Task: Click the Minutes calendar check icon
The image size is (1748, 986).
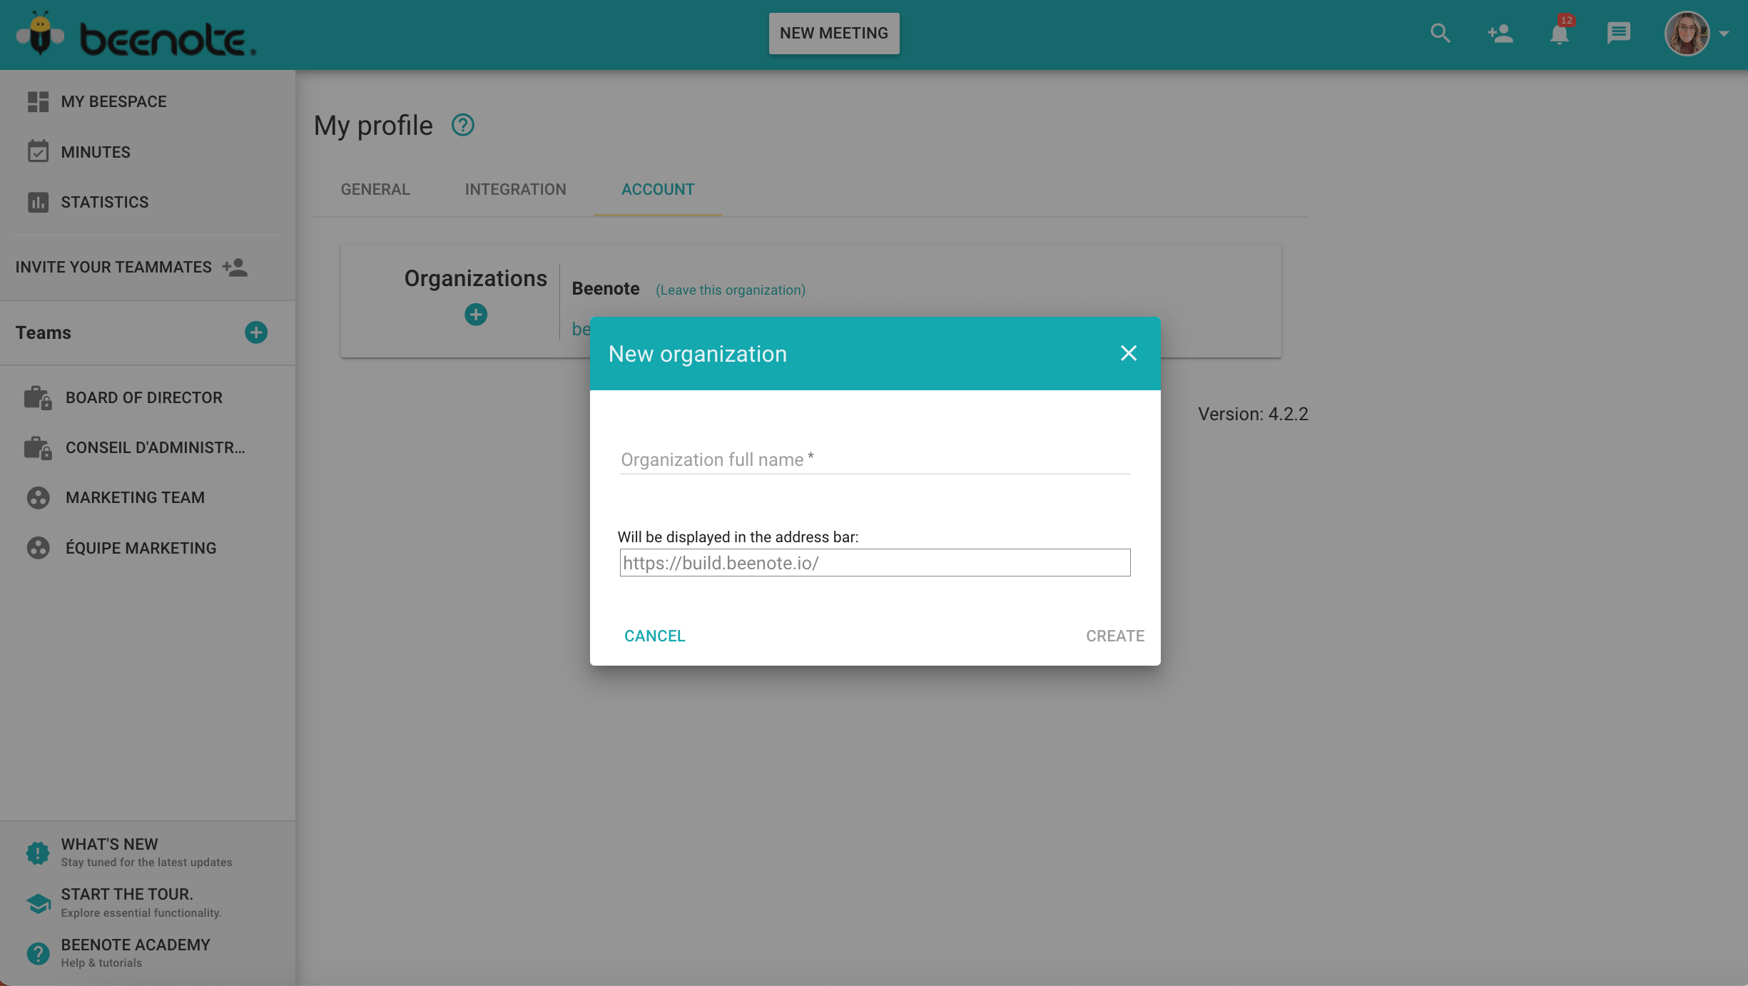Action: pyautogui.click(x=38, y=151)
